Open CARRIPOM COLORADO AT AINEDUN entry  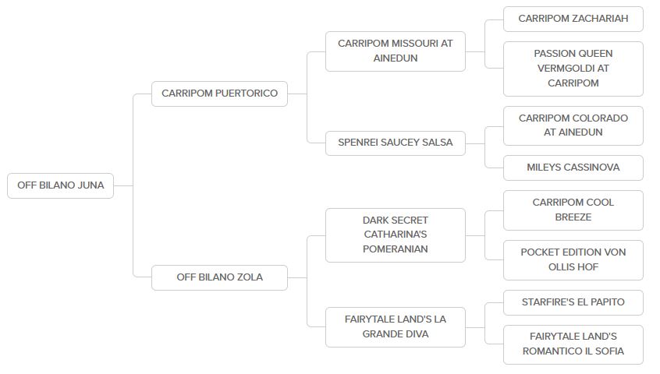coord(573,125)
